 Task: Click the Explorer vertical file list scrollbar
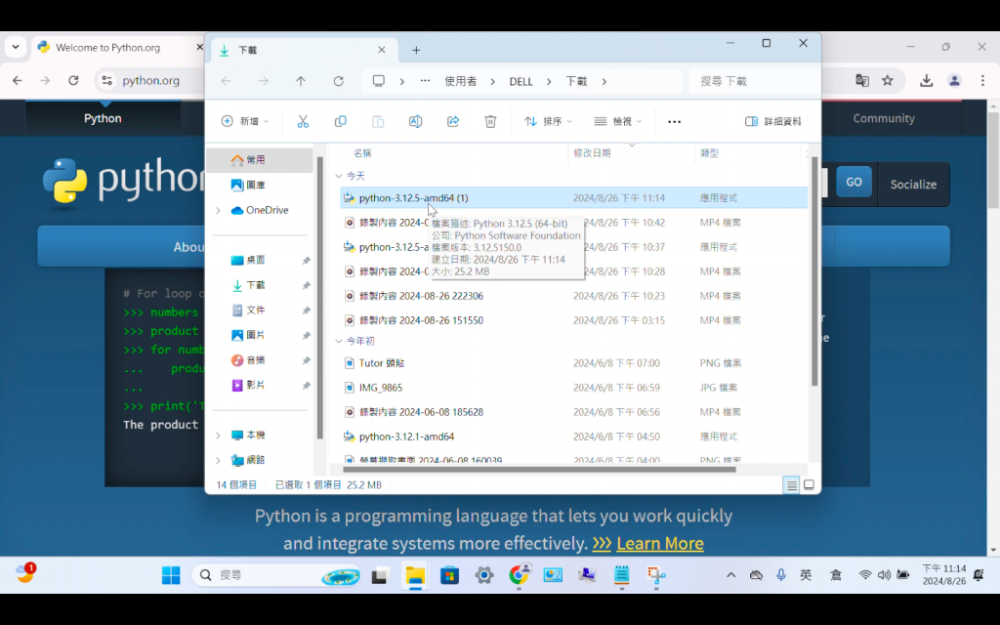coord(814,271)
